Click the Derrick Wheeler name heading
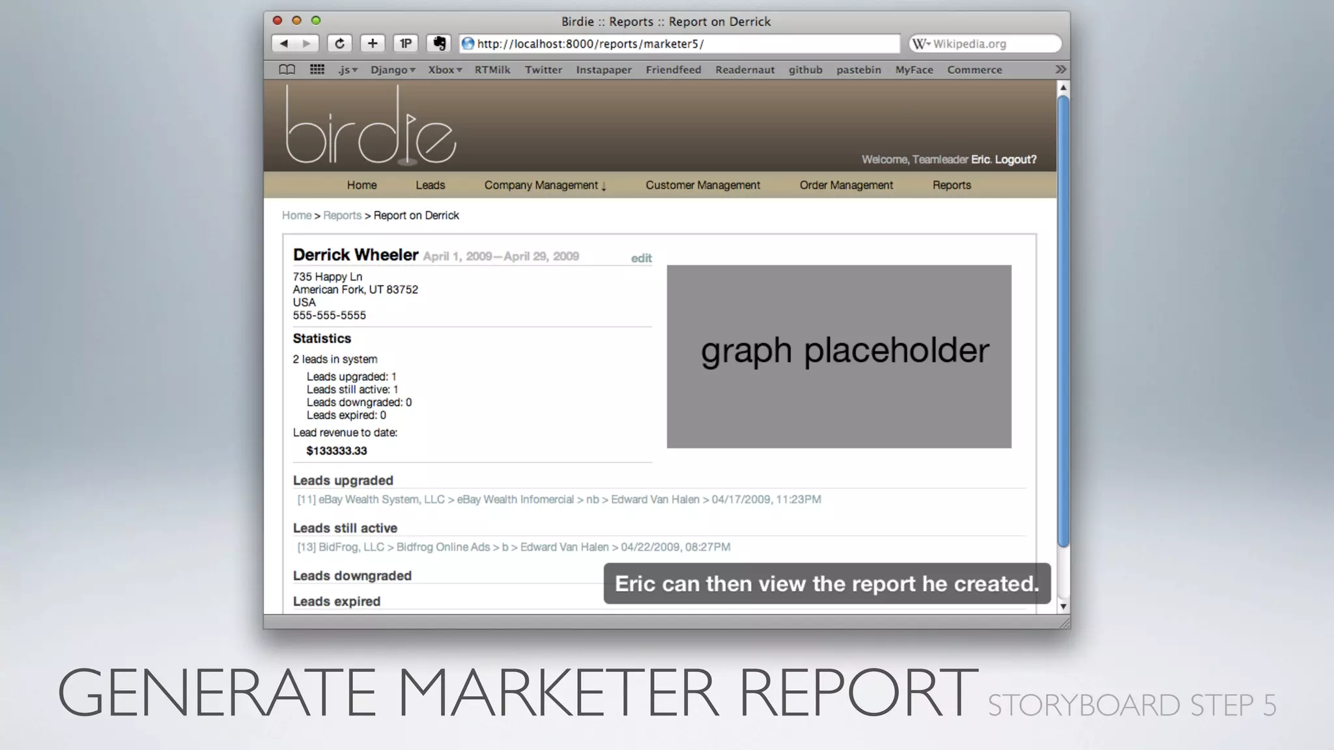 pyautogui.click(x=355, y=255)
